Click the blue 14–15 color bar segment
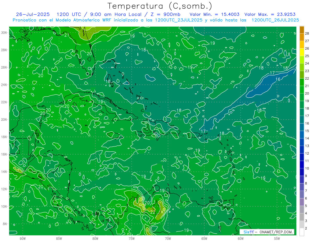314x242 pixels. click(302, 135)
